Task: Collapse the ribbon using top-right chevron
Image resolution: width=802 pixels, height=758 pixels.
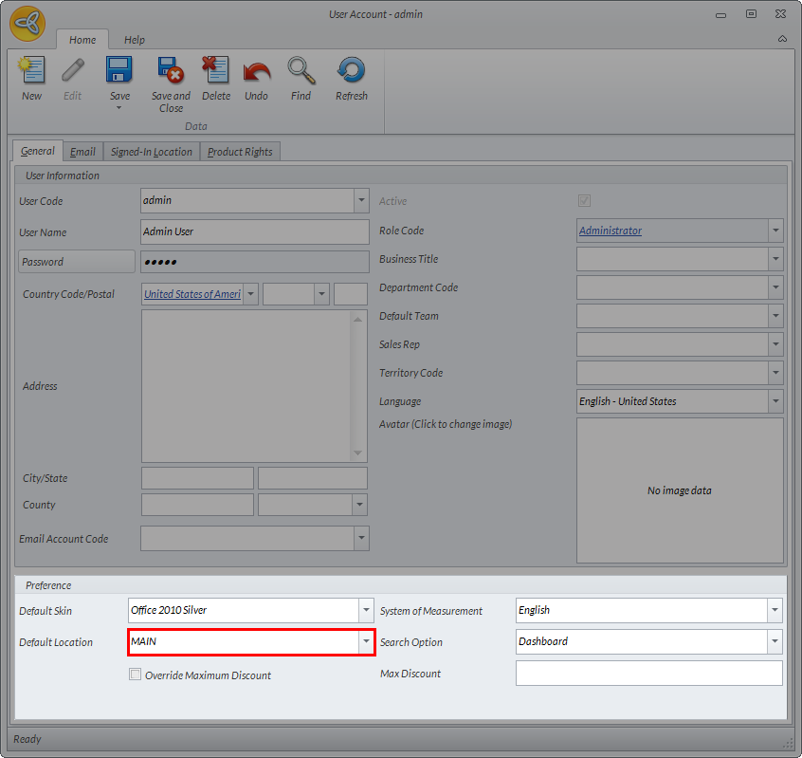Action: pos(782,39)
